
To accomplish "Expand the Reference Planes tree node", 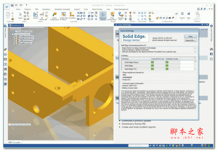I will tap(10, 34).
